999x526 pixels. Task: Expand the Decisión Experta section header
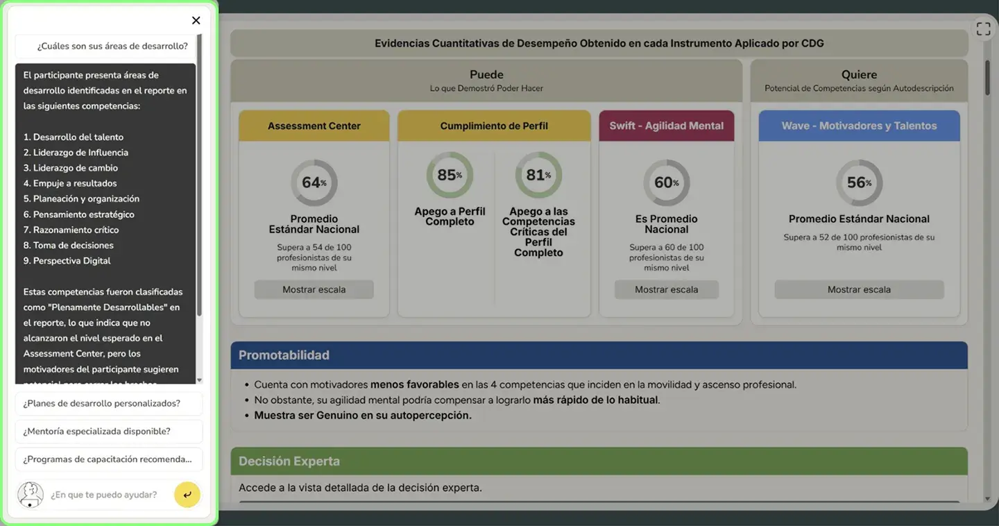[x=599, y=461]
